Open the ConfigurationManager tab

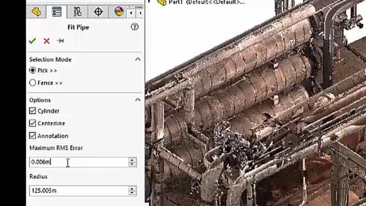pyautogui.click(x=78, y=11)
